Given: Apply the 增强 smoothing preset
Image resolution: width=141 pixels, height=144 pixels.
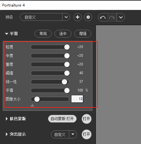Looking at the screenshot, I should [83, 34].
